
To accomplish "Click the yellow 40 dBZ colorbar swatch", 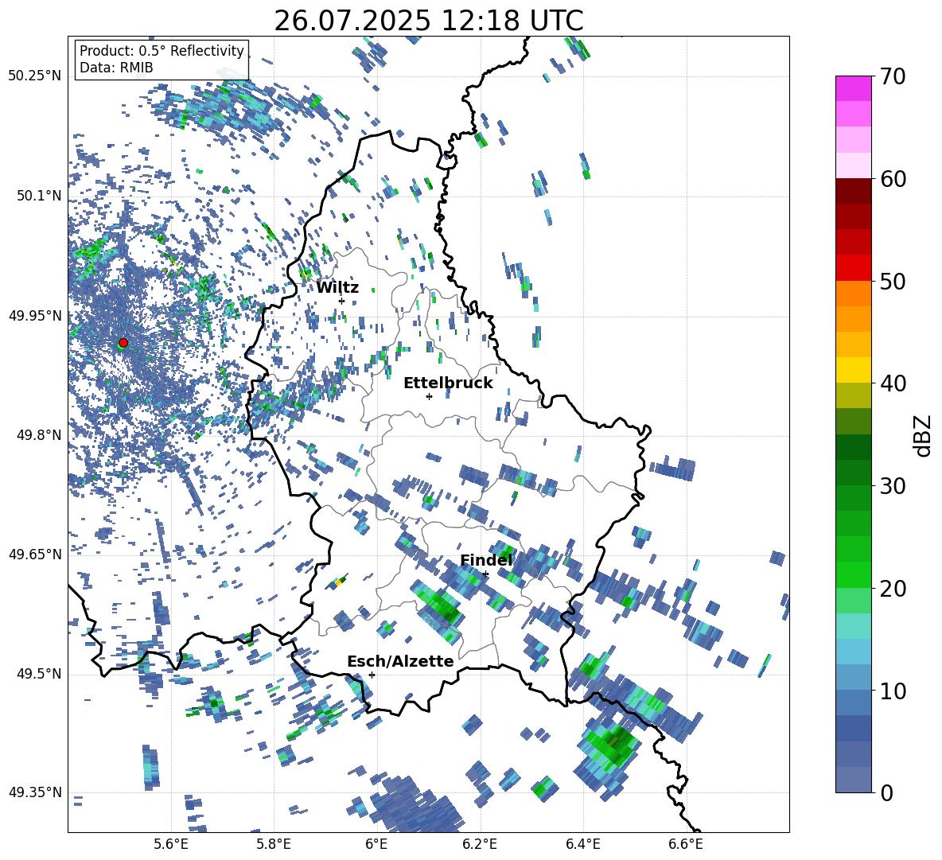I will [853, 370].
